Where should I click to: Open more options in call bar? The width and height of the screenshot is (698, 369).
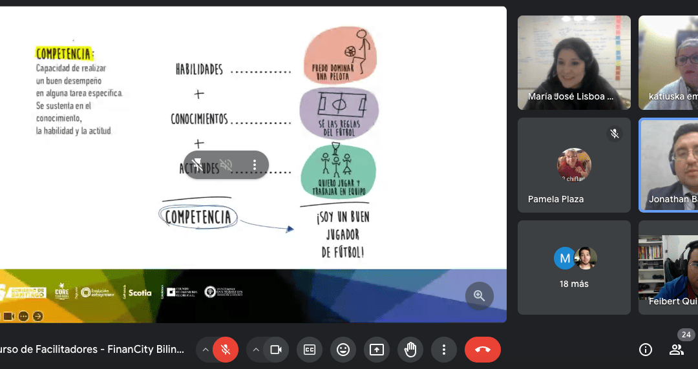click(x=444, y=350)
